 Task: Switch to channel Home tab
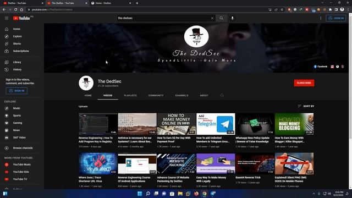88,95
